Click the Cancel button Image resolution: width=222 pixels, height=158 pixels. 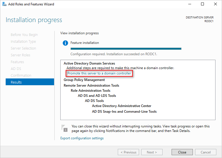(x=206, y=152)
